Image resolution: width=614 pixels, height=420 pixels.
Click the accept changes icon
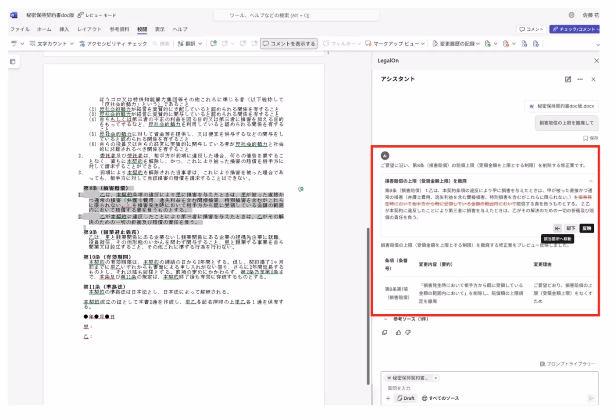(488, 43)
